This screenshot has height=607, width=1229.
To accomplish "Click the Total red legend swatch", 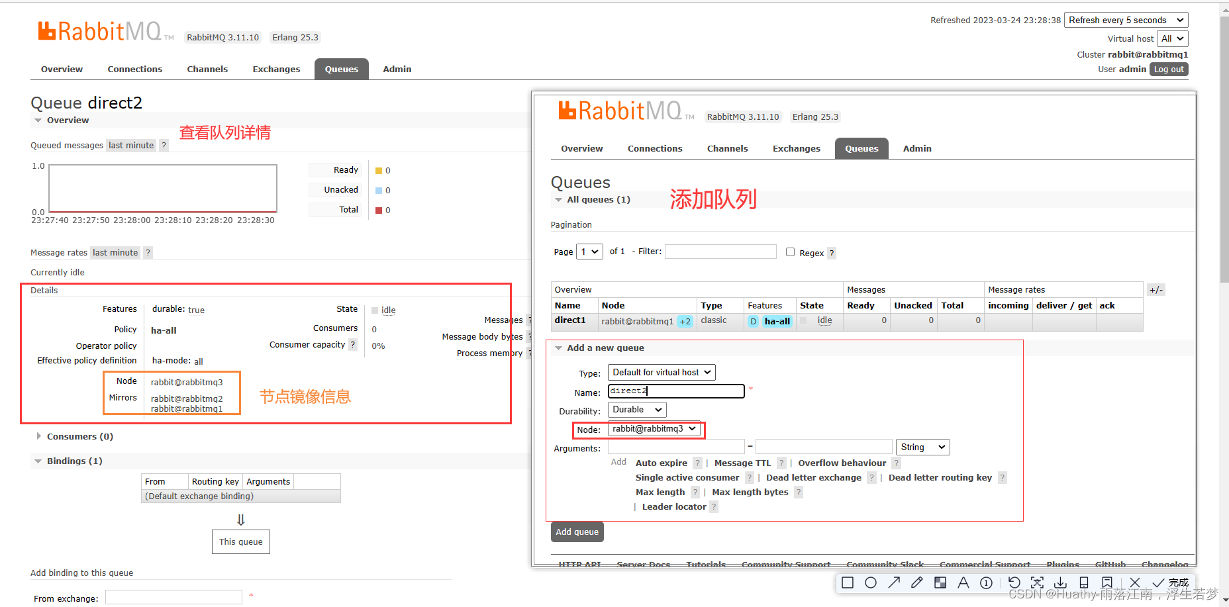I will (x=379, y=210).
